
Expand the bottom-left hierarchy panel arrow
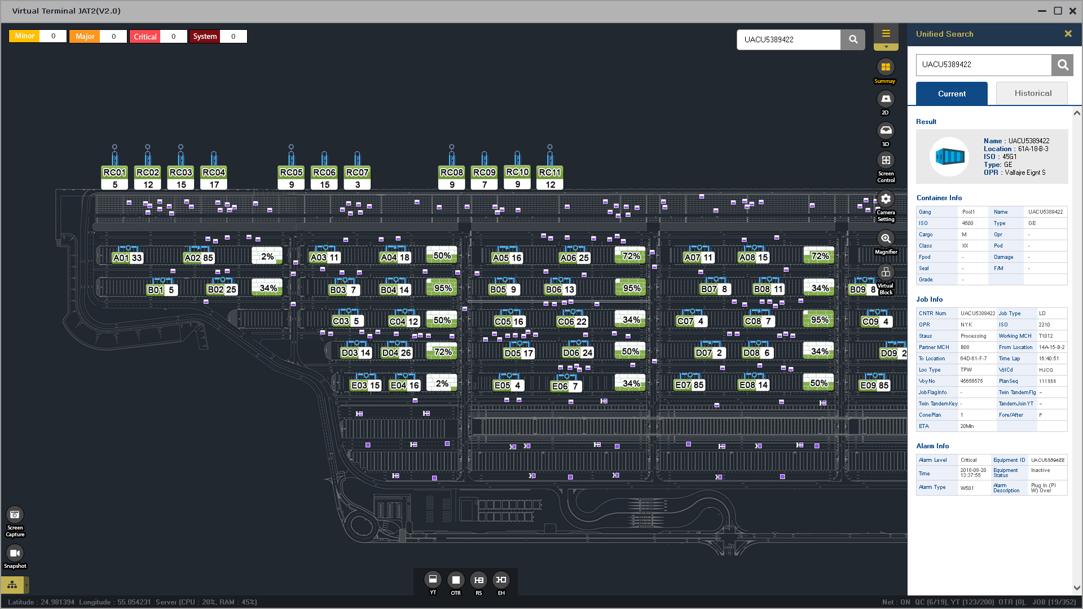point(26,585)
